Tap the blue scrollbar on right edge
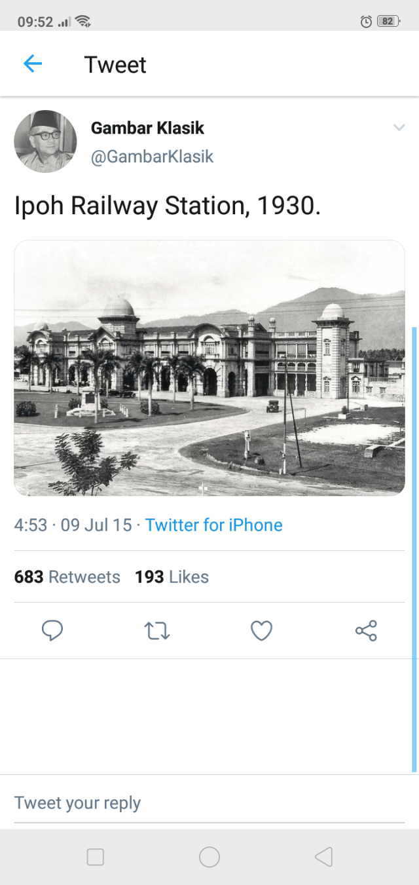The image size is (419, 885). 414,549
